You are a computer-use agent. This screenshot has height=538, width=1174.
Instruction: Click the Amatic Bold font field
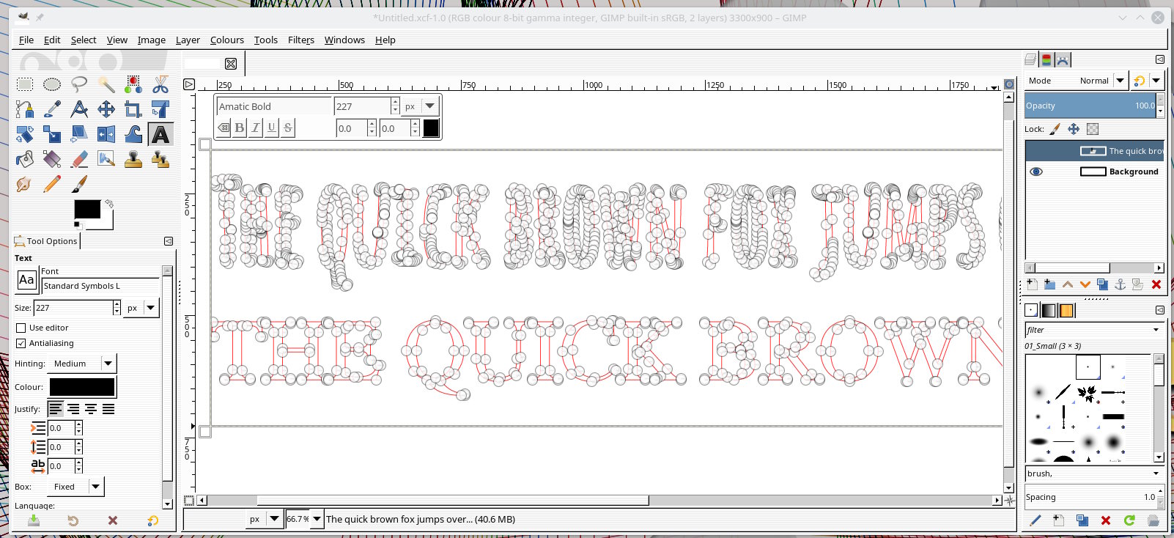(x=274, y=106)
